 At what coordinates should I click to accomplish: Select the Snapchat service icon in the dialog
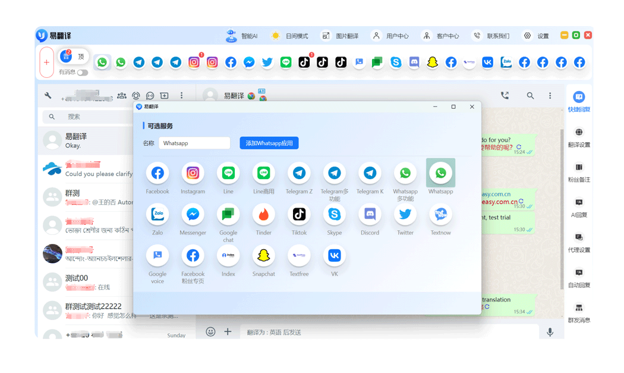[x=263, y=256]
